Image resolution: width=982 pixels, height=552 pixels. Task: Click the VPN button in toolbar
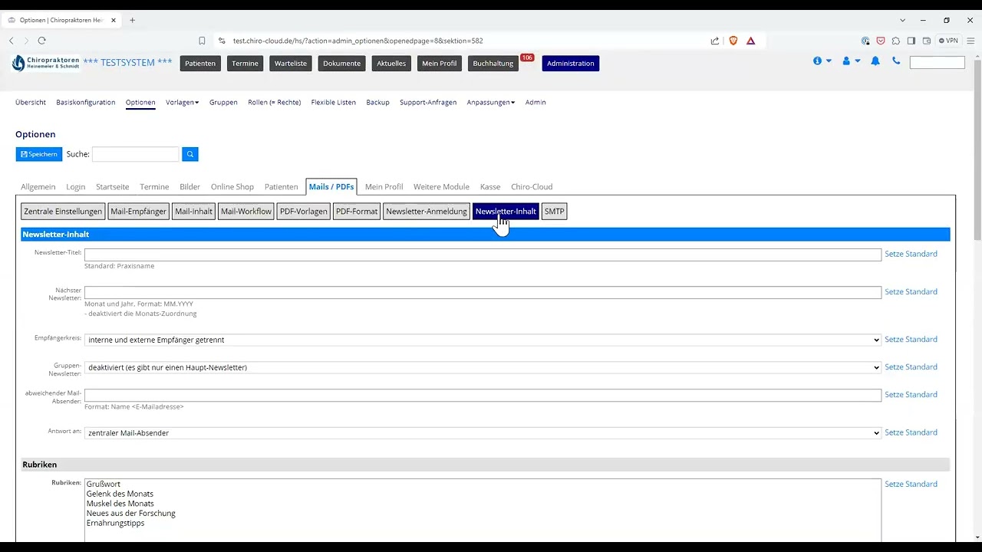click(x=948, y=41)
